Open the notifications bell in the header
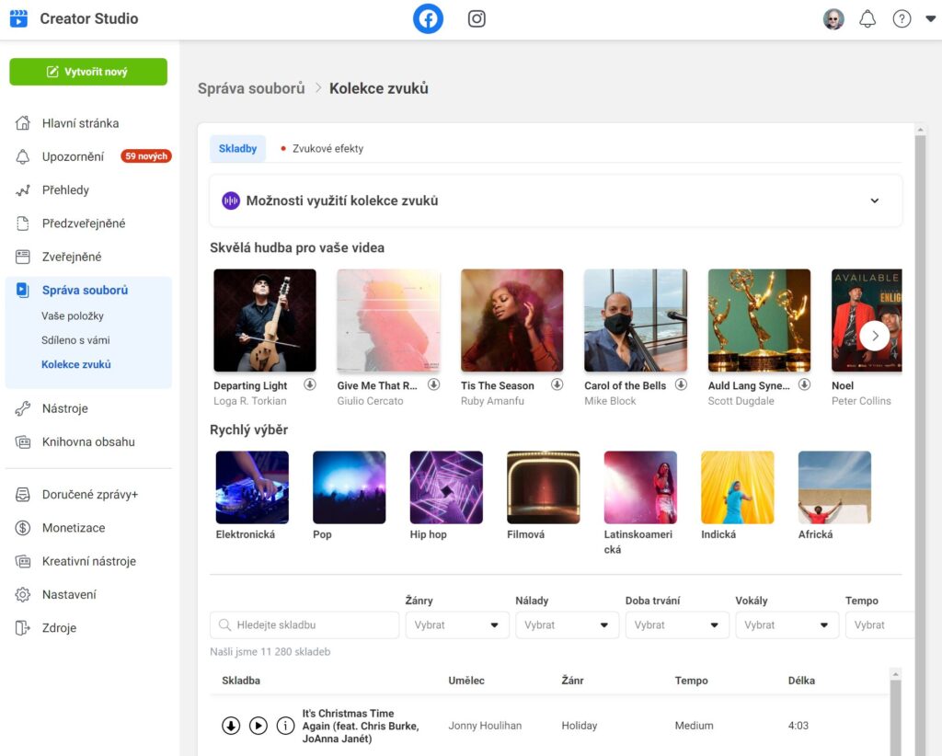 point(867,18)
